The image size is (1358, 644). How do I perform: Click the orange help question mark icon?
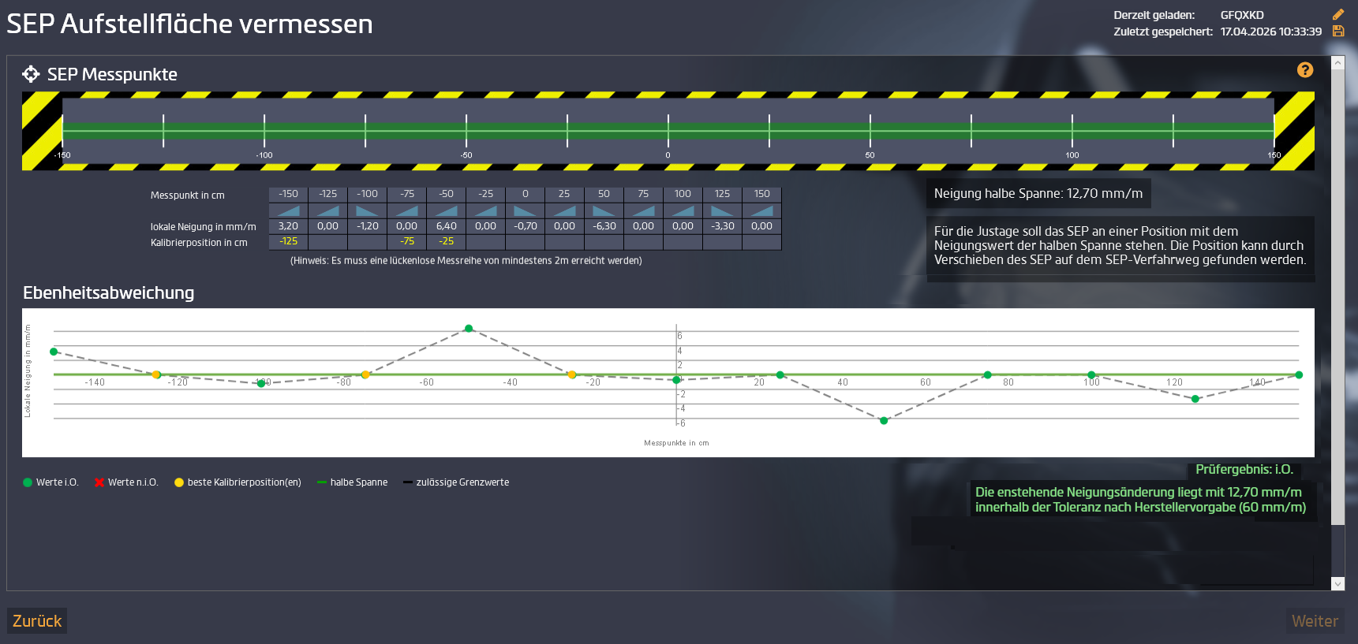point(1305,70)
